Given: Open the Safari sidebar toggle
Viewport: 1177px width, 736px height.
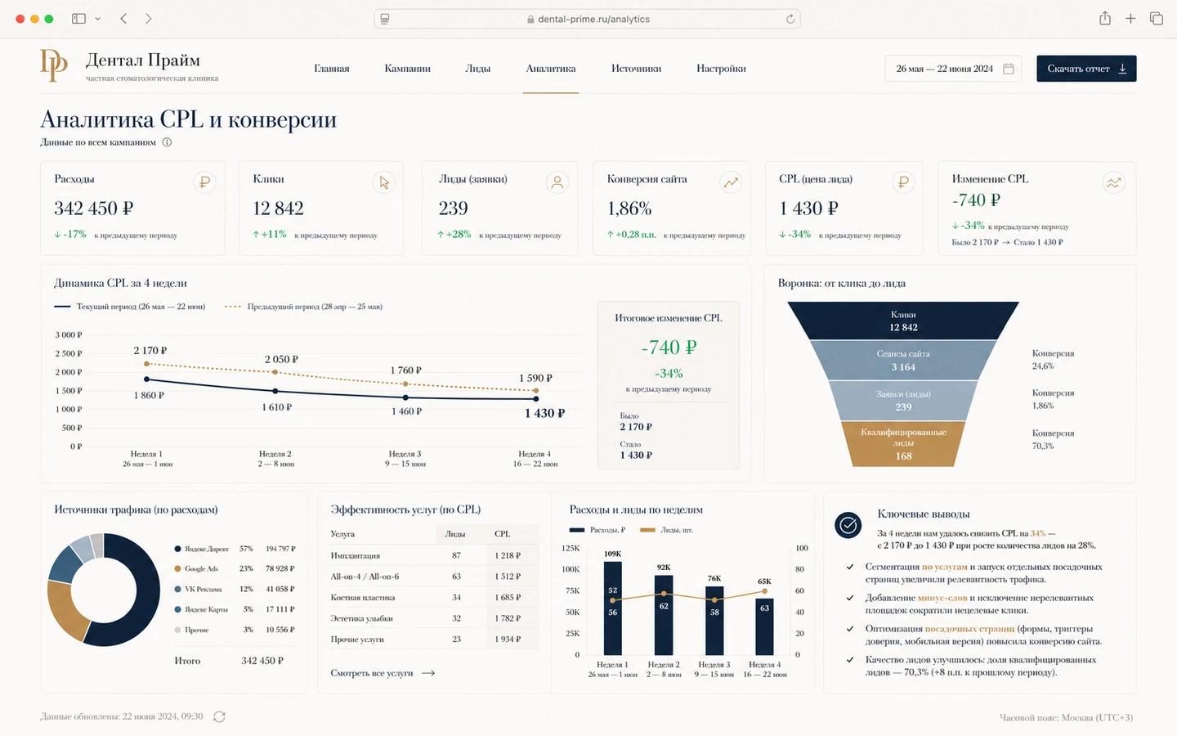Looking at the screenshot, I should click(79, 18).
